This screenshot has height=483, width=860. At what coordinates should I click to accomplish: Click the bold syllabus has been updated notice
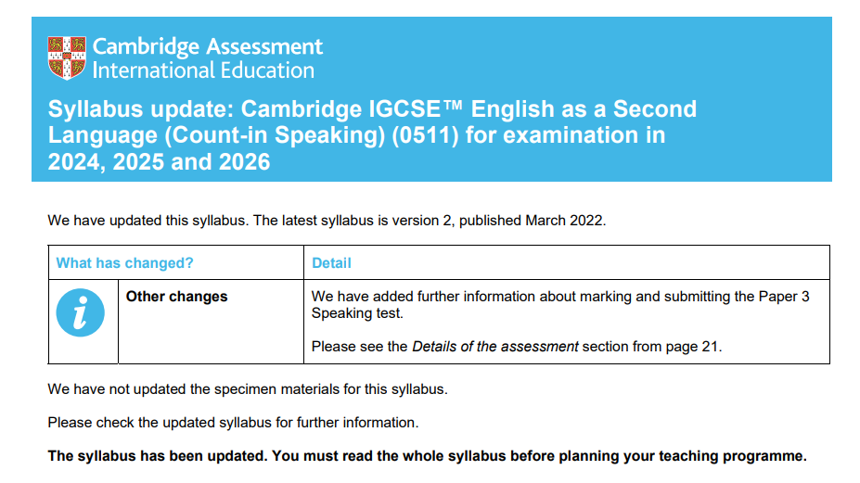428,456
